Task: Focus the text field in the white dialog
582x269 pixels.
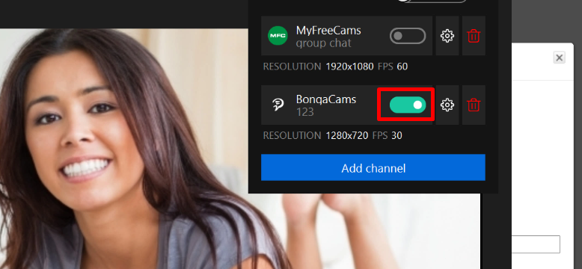Action: [536, 244]
